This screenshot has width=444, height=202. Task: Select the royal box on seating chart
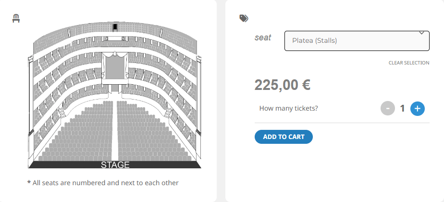click(x=115, y=68)
